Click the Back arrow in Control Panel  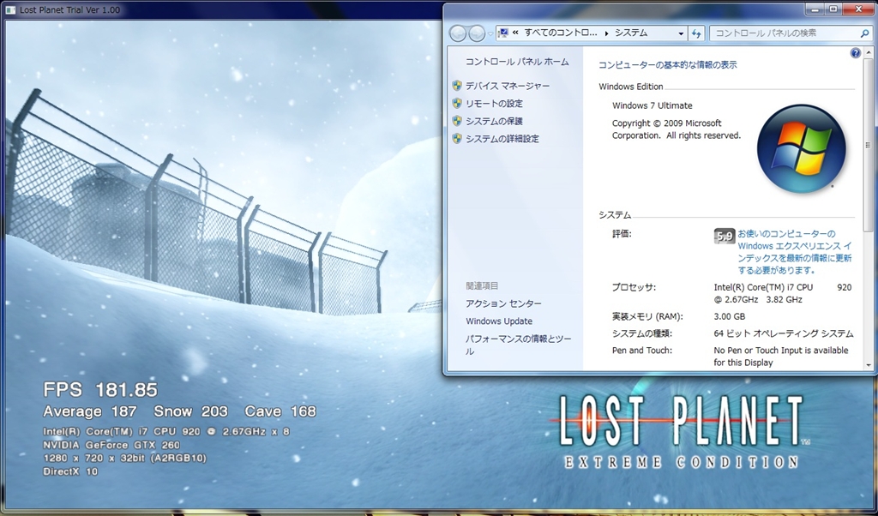[458, 33]
